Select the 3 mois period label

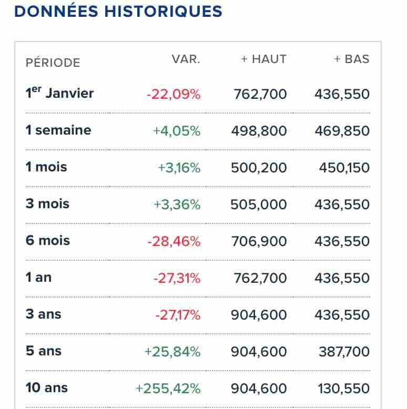click(x=47, y=204)
